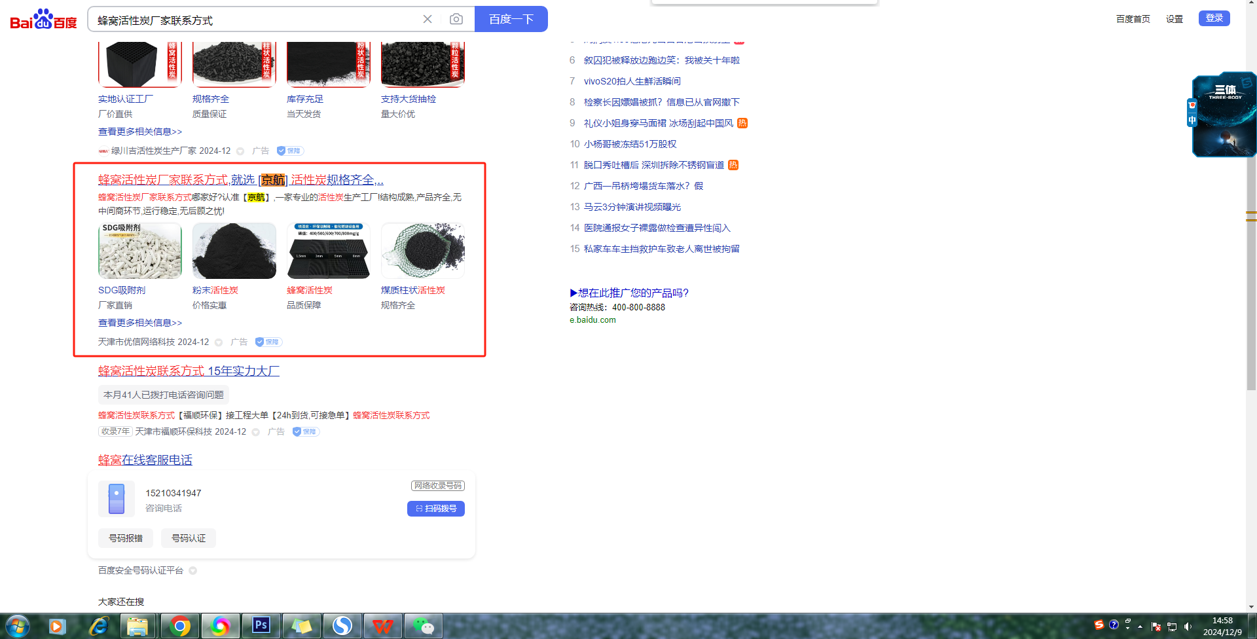Show hidden system tray icons
This screenshot has height=639, width=1257.
click(1140, 627)
